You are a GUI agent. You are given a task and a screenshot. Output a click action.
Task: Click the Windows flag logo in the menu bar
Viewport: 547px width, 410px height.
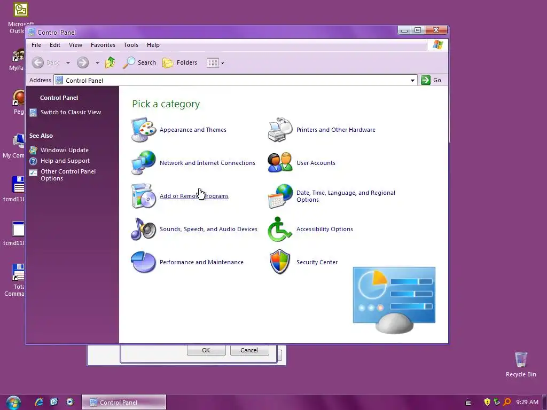click(438, 45)
